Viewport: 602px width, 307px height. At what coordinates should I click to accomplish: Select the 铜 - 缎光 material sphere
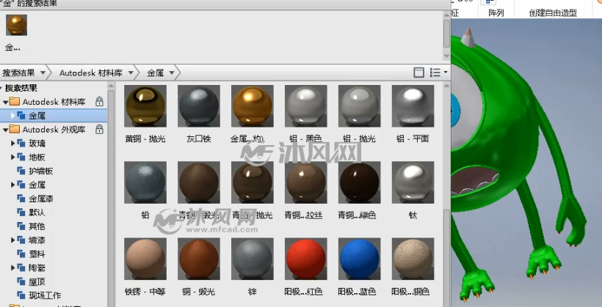coord(198,259)
